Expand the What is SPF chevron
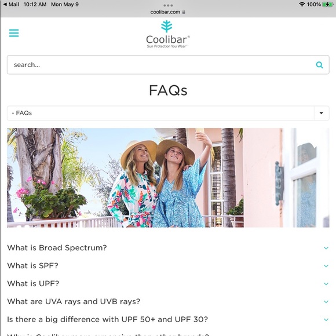The width and height of the screenshot is (336, 336). pos(326,266)
